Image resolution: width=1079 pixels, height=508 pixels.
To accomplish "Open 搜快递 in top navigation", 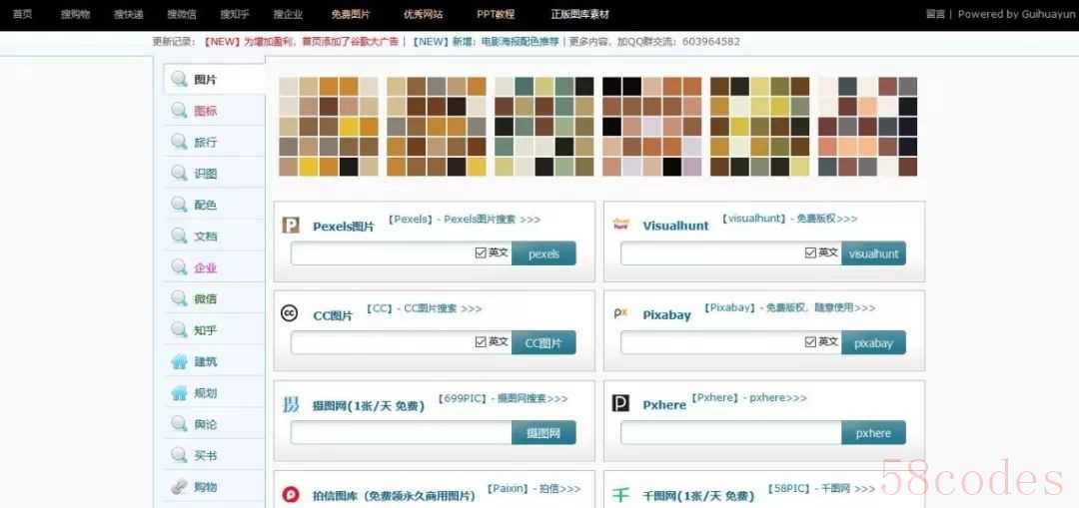I will click(x=128, y=14).
